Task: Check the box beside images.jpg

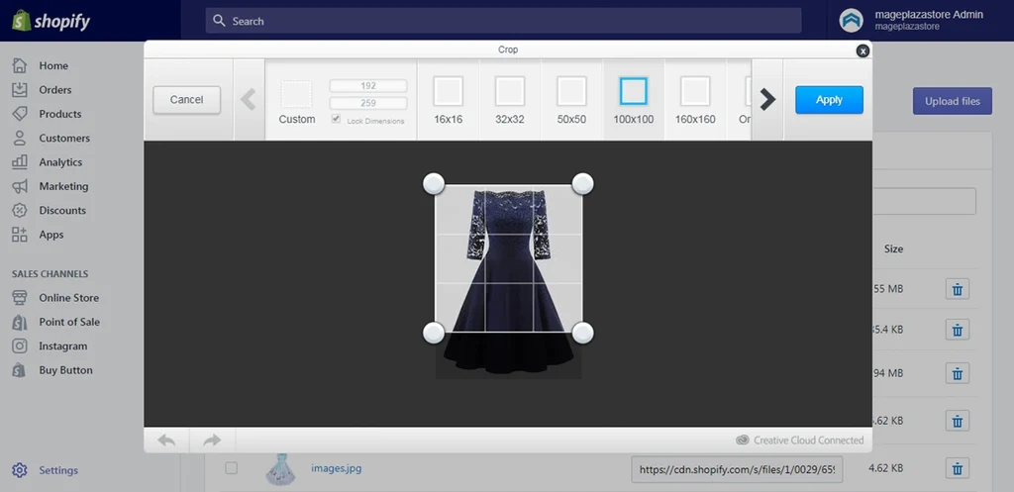Action: tap(231, 468)
